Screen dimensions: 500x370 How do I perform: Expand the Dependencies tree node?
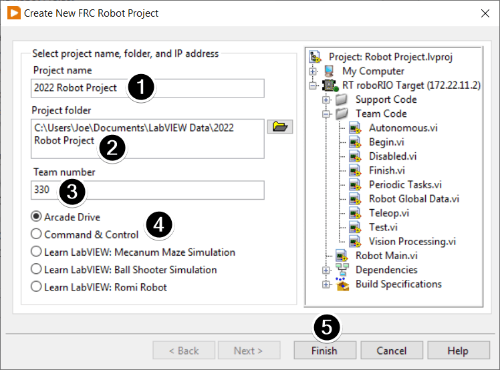tap(326, 270)
